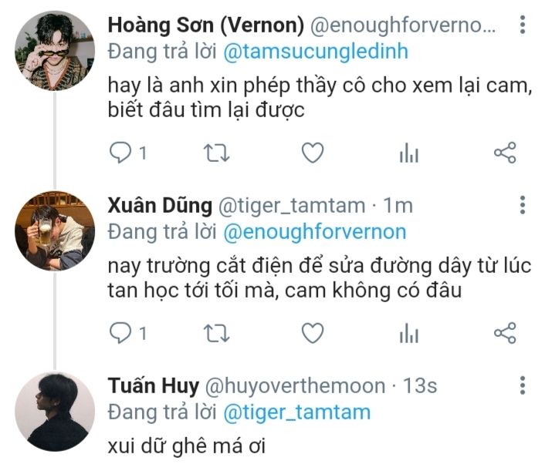555x471 pixels.
Task: Open the @tiger_tamtam reply mention link
Action: click(x=297, y=412)
